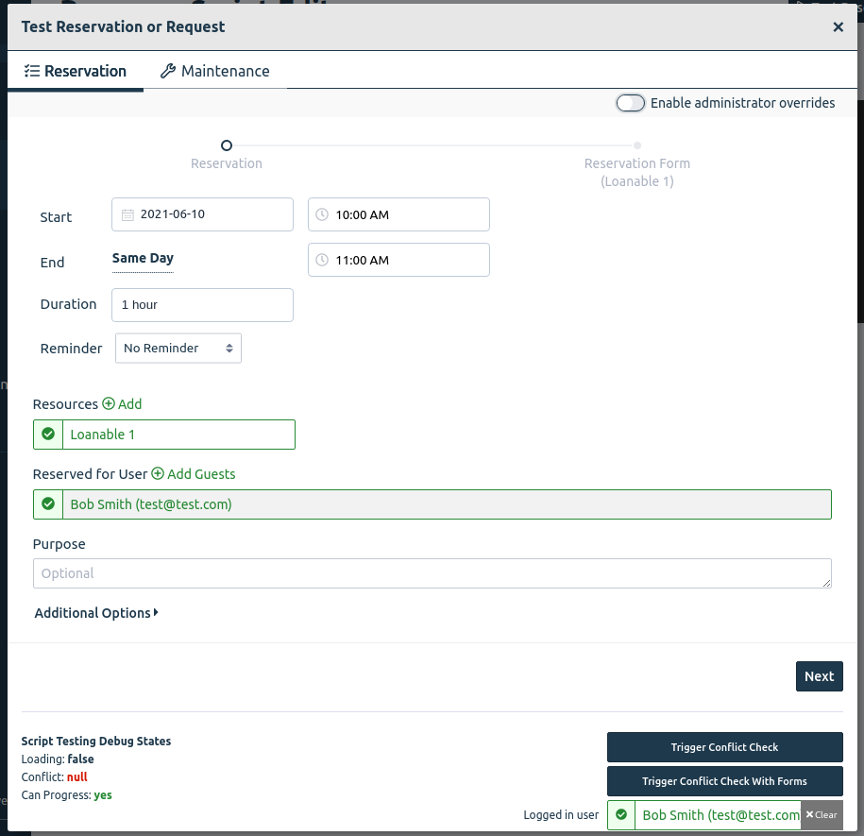Screen dimensions: 864x836
Task: Click the Purpose text field
Action: [x=432, y=573]
